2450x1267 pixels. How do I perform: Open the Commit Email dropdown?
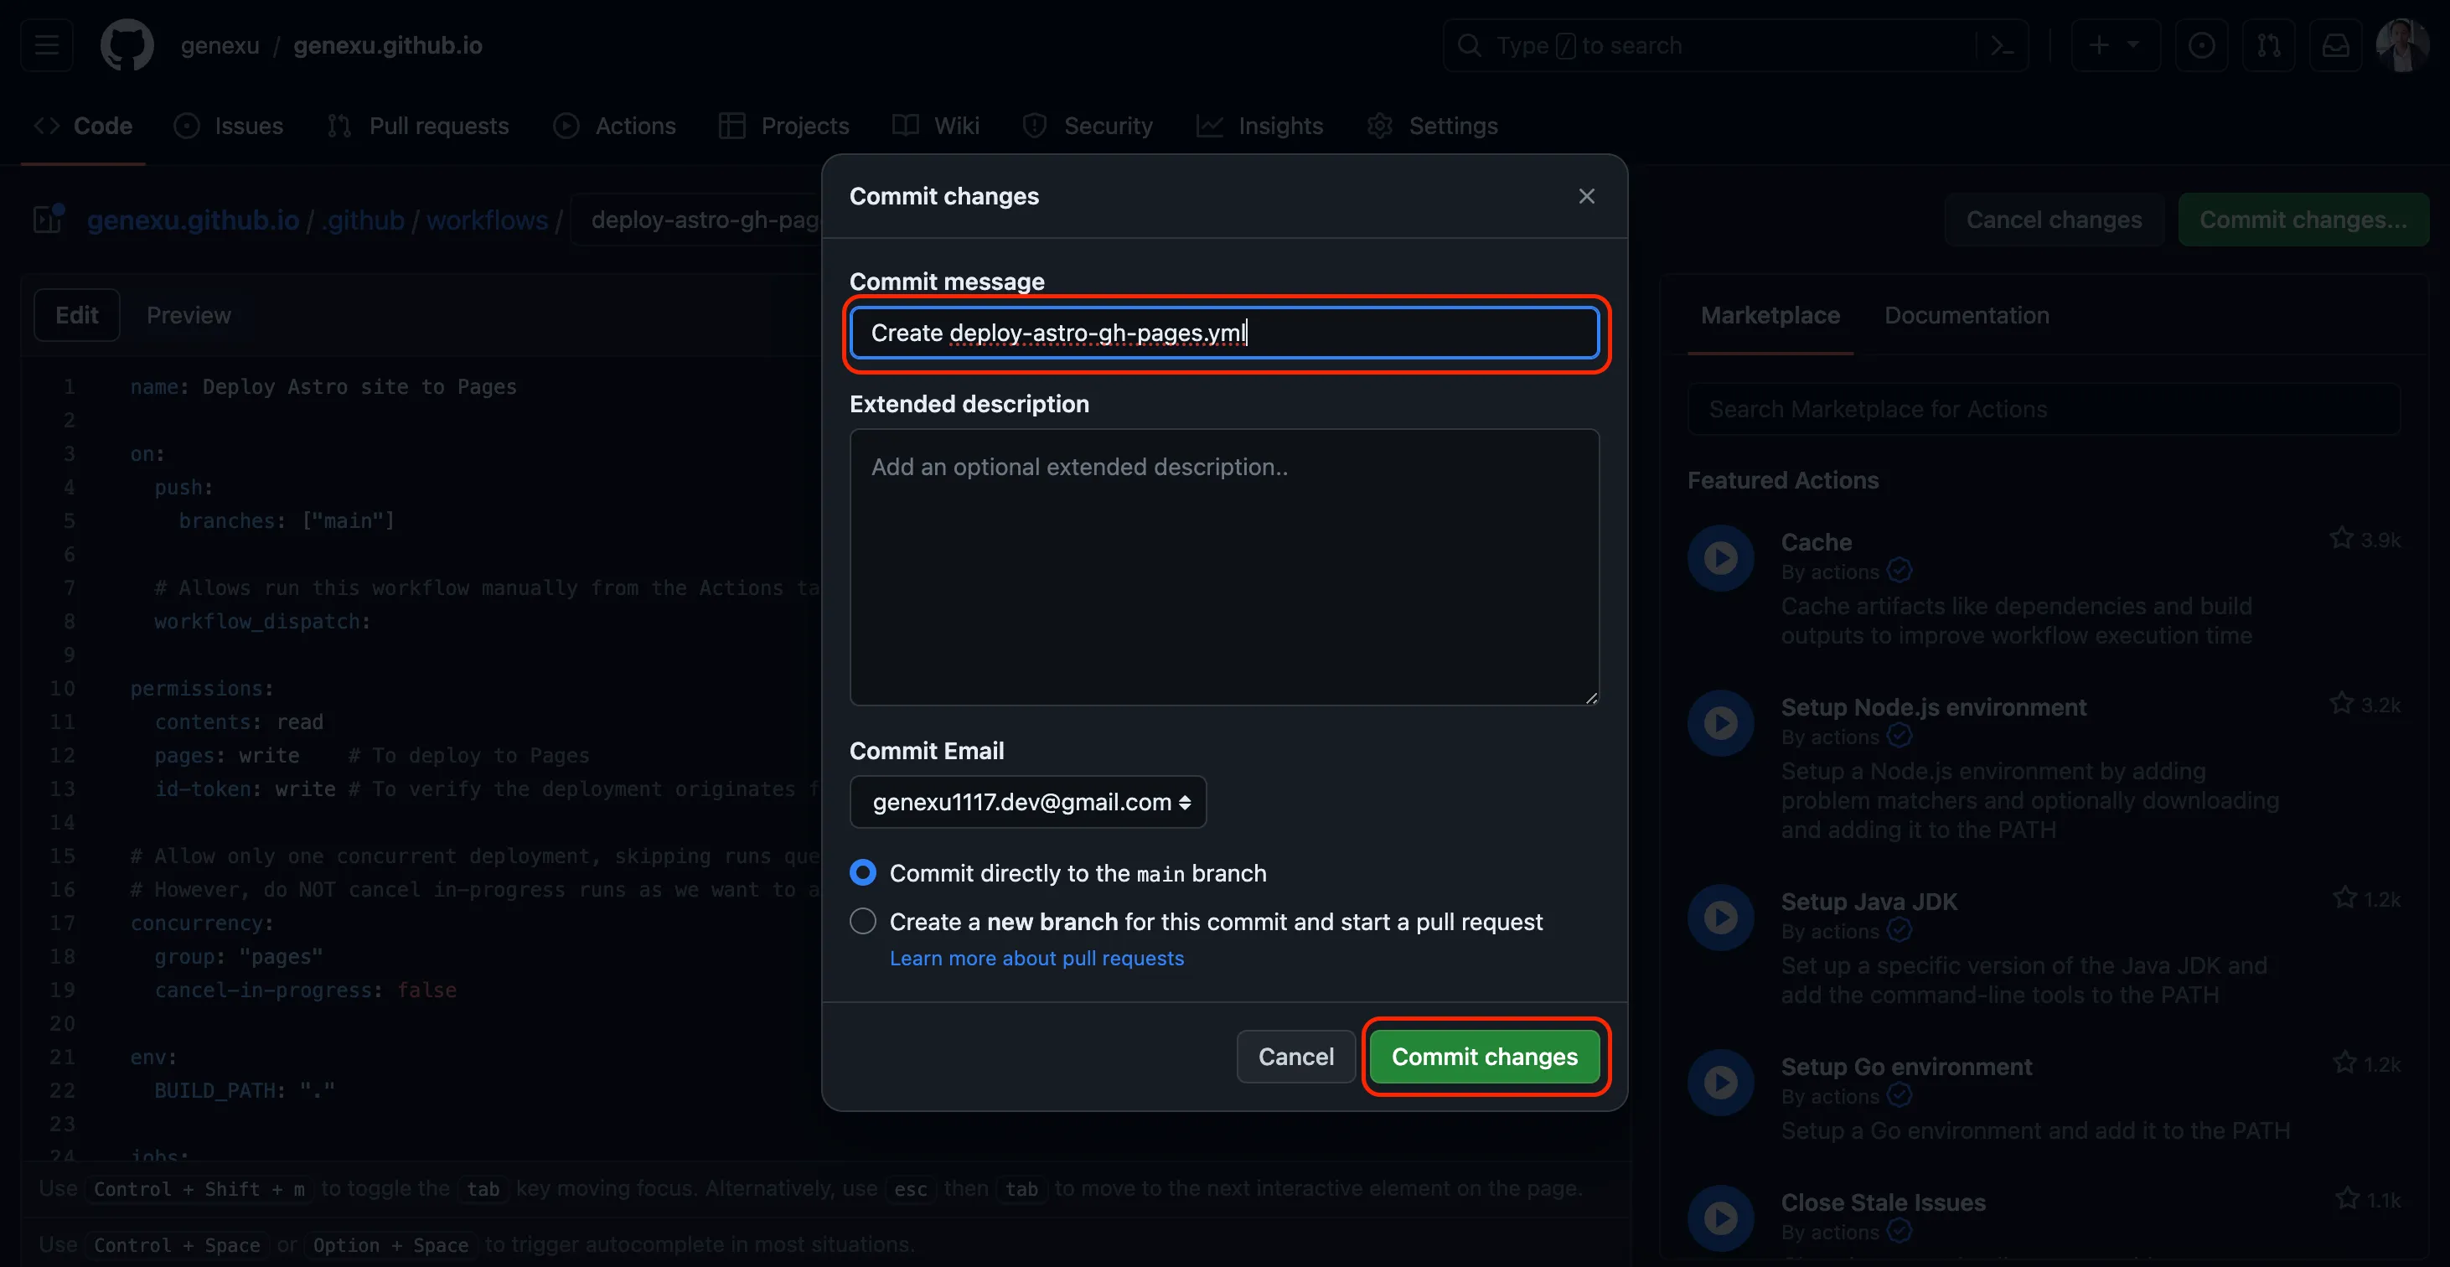(1027, 802)
